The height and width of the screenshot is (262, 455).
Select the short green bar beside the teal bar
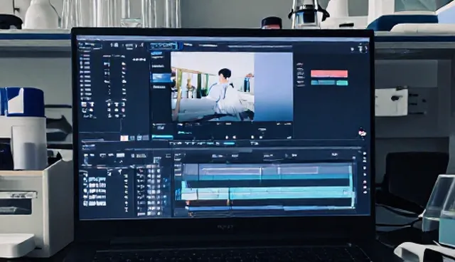click(342, 83)
